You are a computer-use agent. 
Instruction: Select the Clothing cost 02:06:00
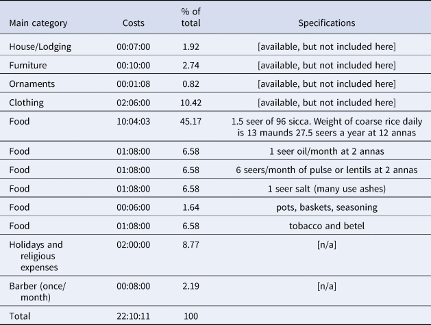click(134, 103)
